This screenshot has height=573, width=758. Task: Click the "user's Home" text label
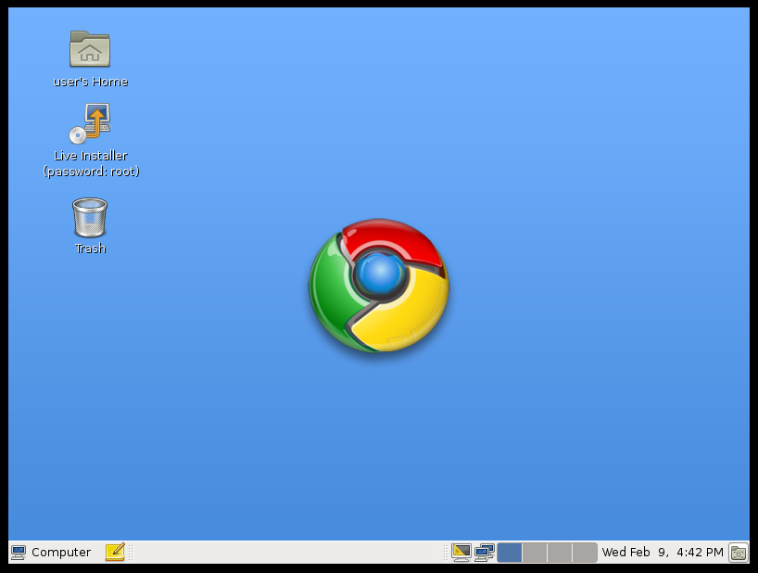(x=91, y=82)
